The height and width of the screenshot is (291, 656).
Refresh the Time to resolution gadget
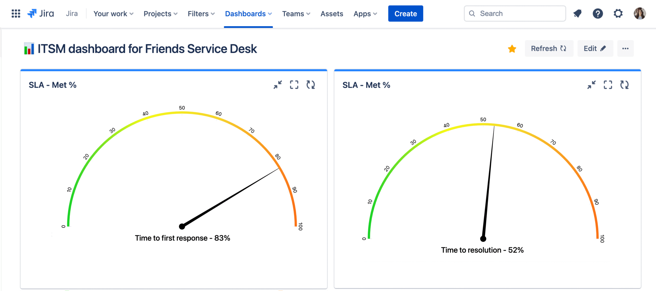point(624,85)
